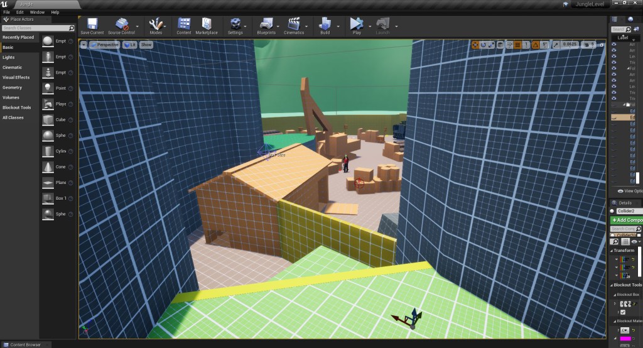Click the Modes toolbar icon
This screenshot has width=643, height=348.
tap(156, 25)
